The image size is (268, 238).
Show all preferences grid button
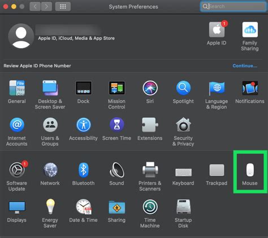[x=63, y=7]
